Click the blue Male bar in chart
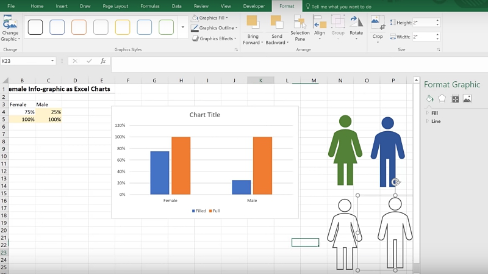Screen dimensions: 488x274 (x=241, y=187)
